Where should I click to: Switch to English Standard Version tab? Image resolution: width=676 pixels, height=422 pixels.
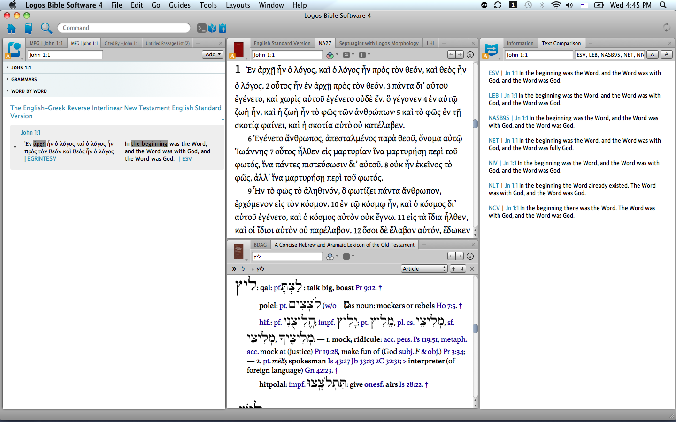click(282, 43)
